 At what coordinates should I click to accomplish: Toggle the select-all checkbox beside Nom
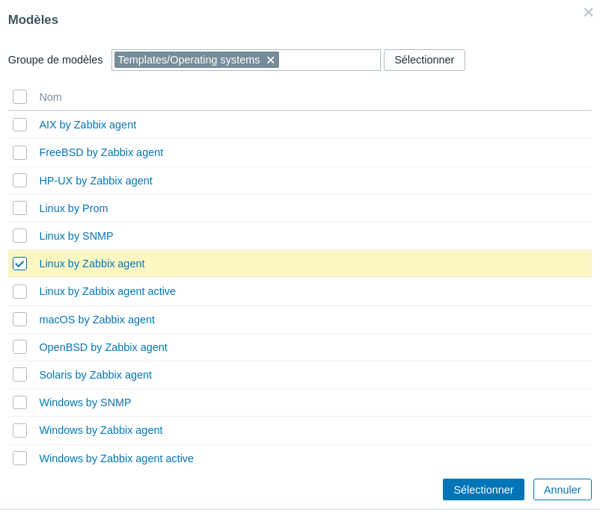pos(20,97)
